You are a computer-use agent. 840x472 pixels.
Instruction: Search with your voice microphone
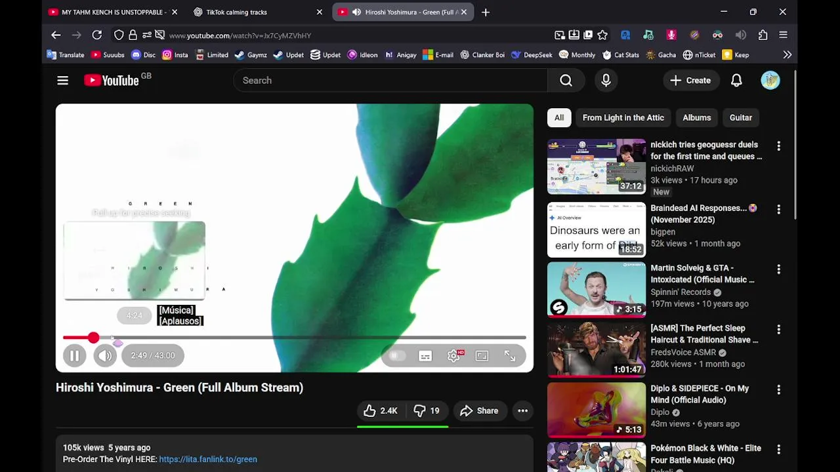click(606, 80)
